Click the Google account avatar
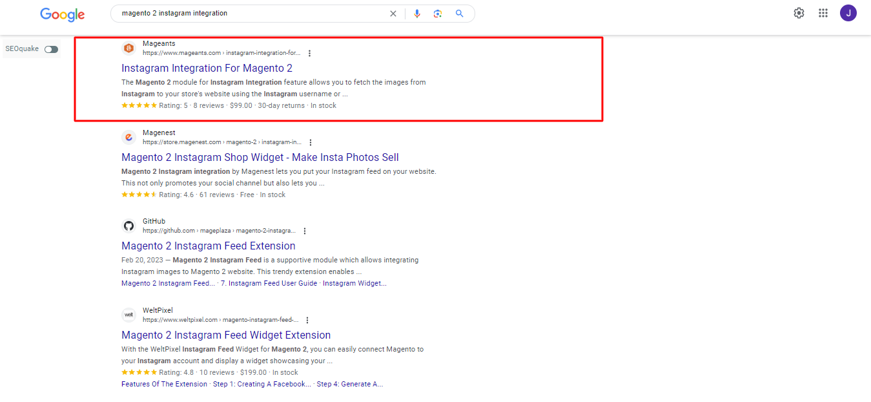871x402 pixels. pyautogui.click(x=848, y=12)
